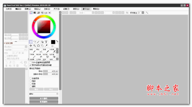Open the 编辑(E) menu
The image size is (192, 107).
(x=18, y=9)
